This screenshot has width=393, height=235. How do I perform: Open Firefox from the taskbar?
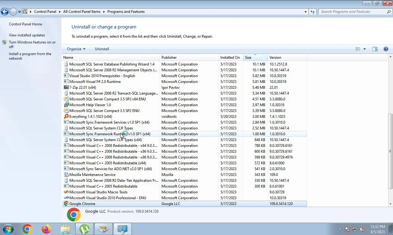[x=46, y=229]
